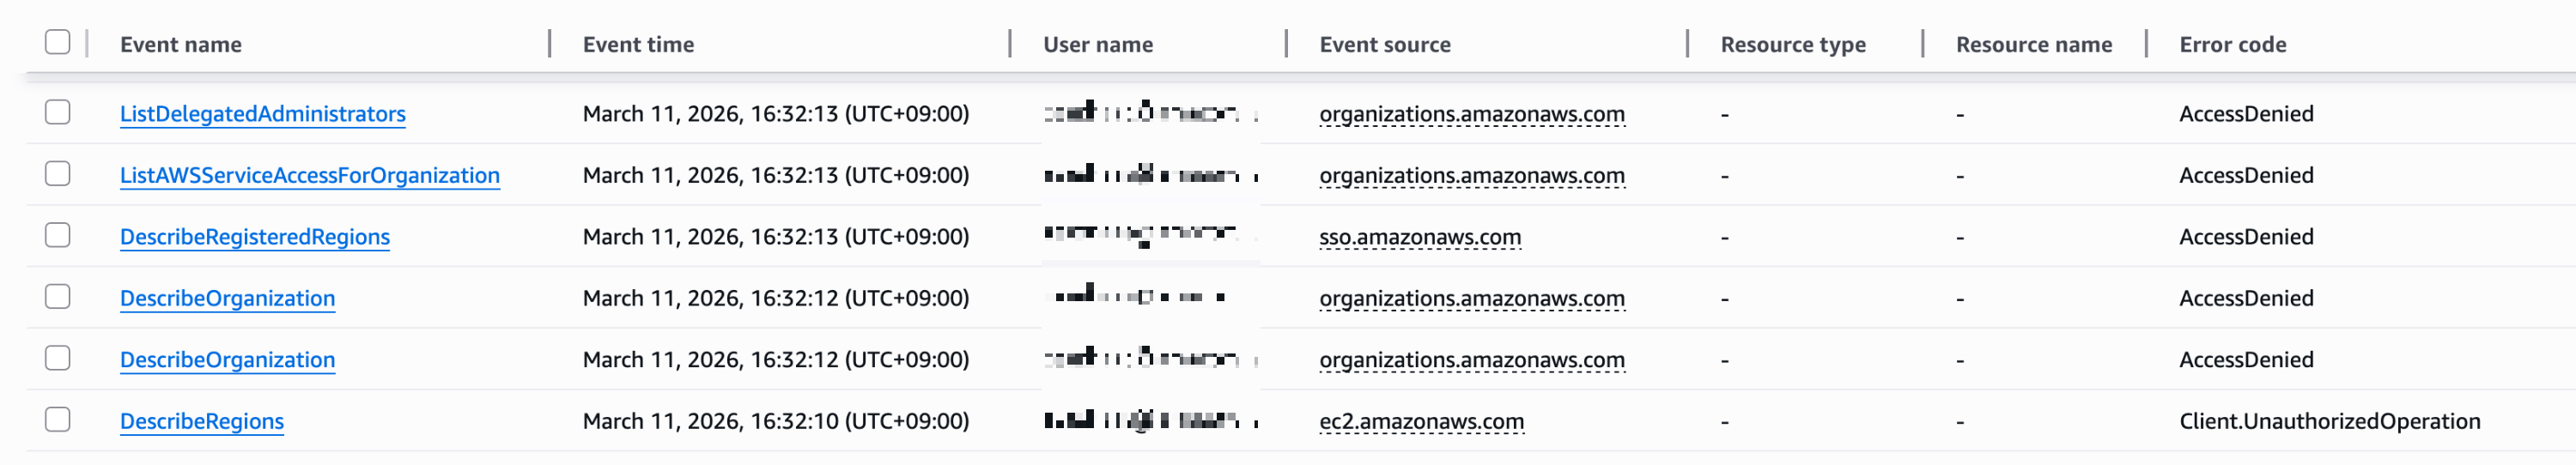Toggle the select-all checkbox in header

(58, 42)
